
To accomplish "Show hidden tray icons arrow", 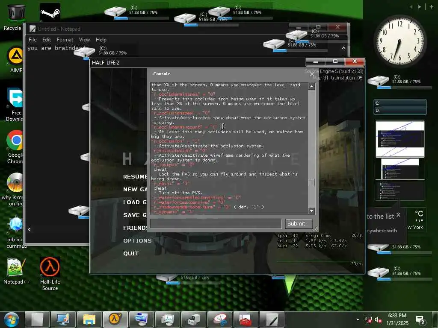I will pos(358,319).
